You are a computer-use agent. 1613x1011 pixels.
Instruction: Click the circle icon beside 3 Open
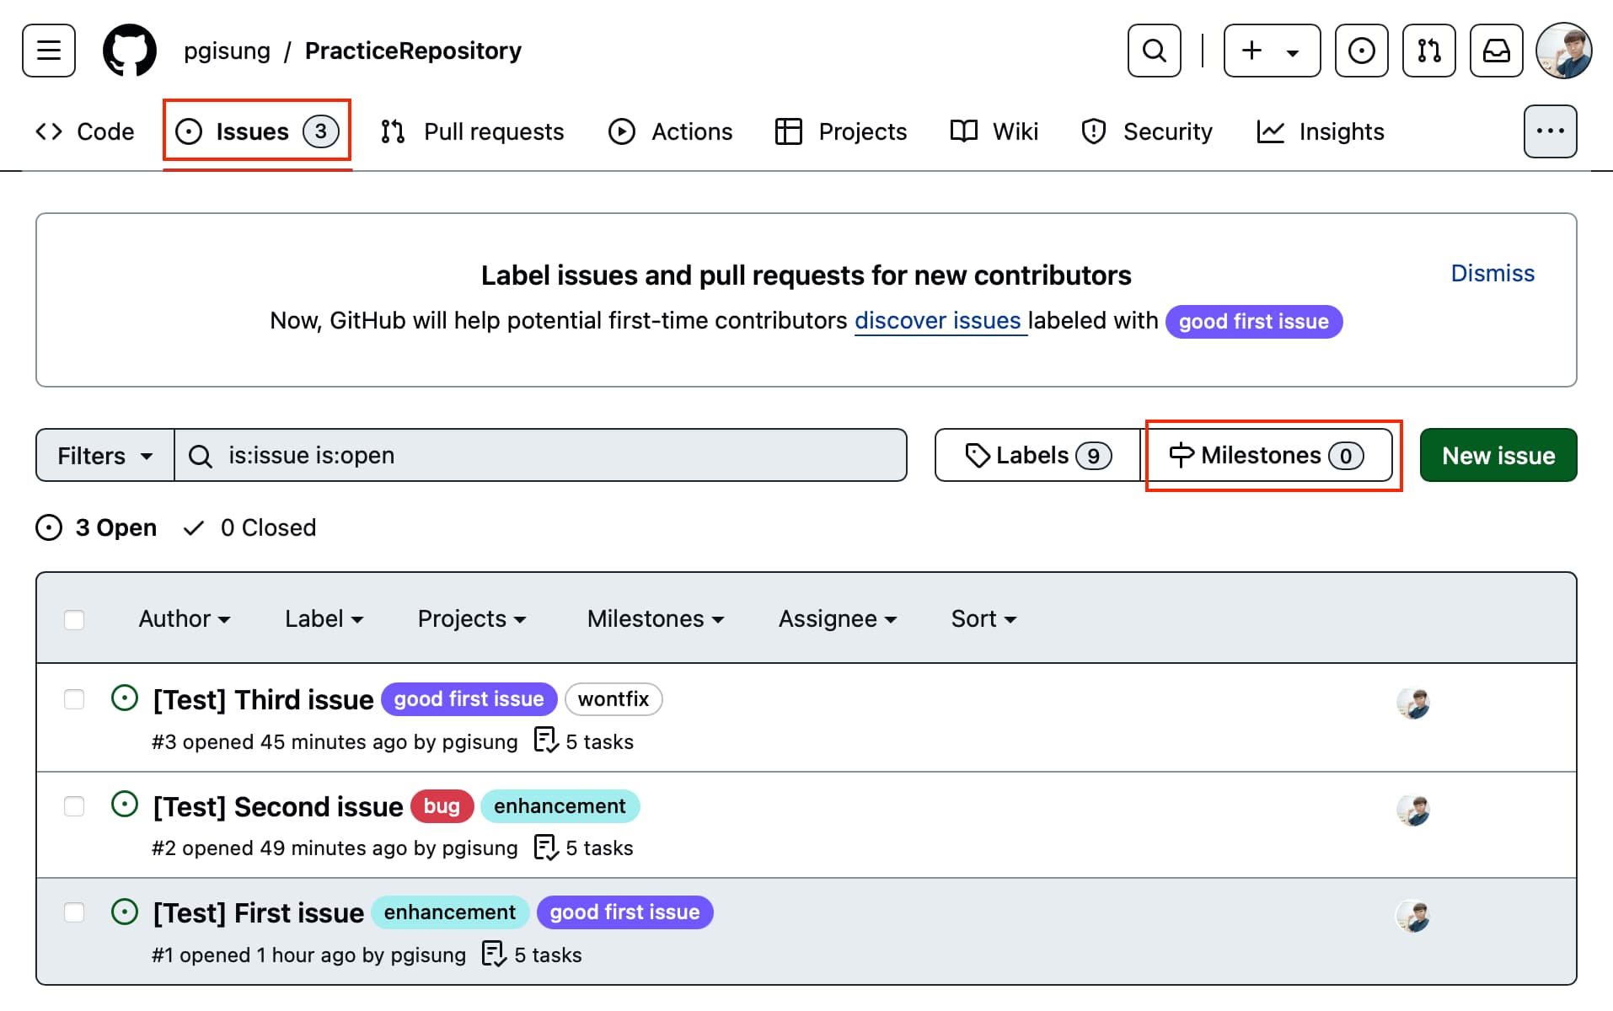pyautogui.click(x=49, y=527)
